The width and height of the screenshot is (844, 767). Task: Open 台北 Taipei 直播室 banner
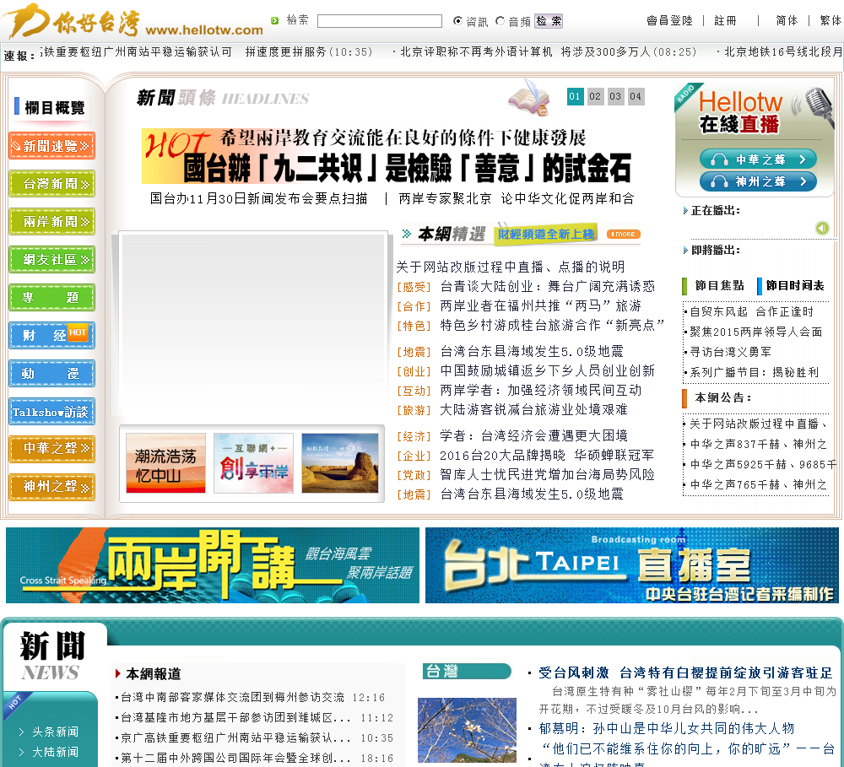(x=632, y=565)
